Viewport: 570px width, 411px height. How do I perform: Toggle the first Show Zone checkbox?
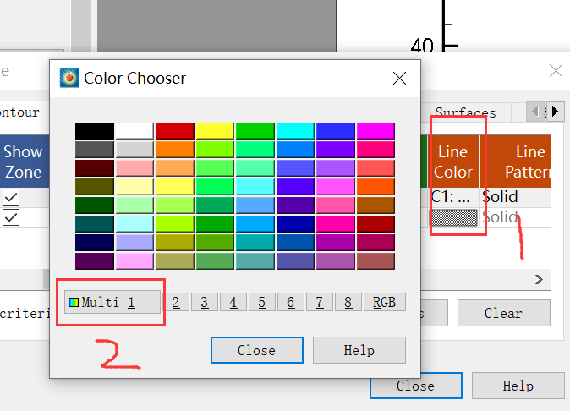11,197
